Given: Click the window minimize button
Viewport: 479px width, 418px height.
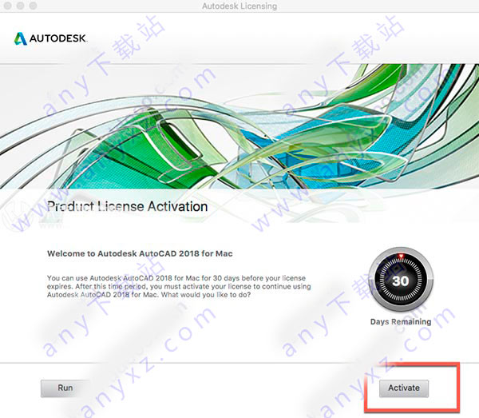Looking at the screenshot, I should click(20, 6).
